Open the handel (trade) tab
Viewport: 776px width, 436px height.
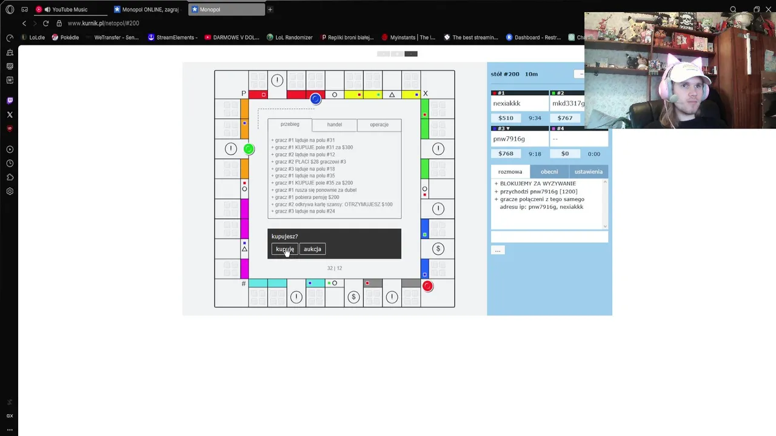tap(335, 124)
